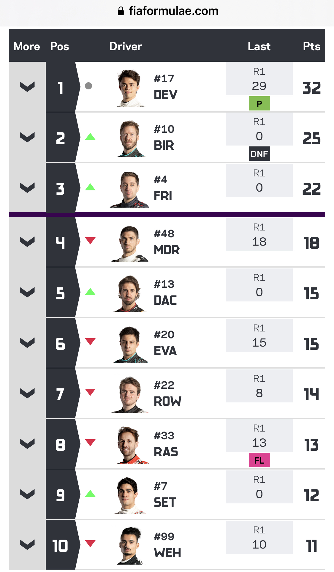The image size is (334, 572).
Task: Expand the WEH row chevron
Action: [x=27, y=545]
